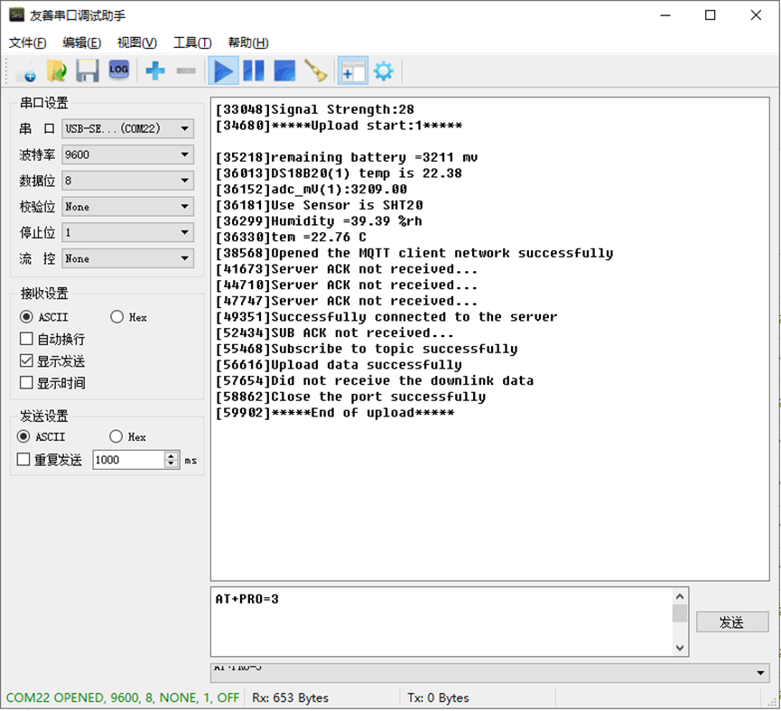Image resolution: width=781 pixels, height=711 pixels.
Task: Increase the repeat interval with up arrow
Action: pyautogui.click(x=171, y=455)
